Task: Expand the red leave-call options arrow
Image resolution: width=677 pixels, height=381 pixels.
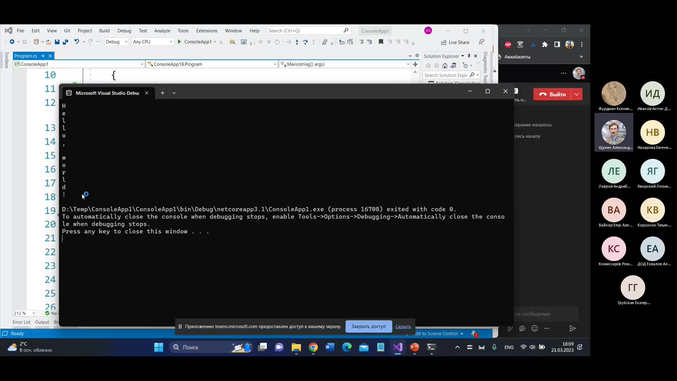Action: [577, 94]
